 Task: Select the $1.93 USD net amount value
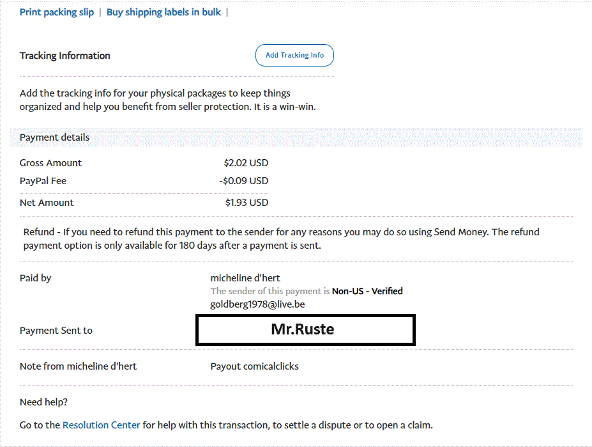click(247, 203)
